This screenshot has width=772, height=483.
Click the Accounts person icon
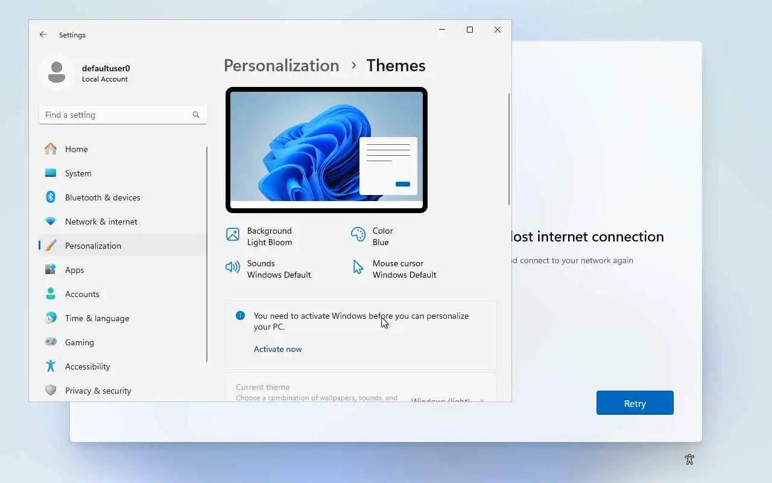[x=51, y=294]
